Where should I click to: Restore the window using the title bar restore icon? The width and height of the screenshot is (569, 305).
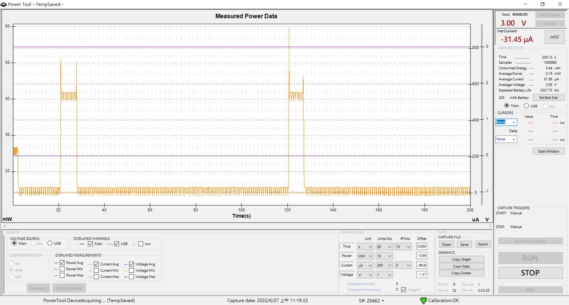coord(542,4)
